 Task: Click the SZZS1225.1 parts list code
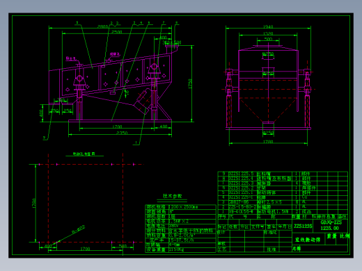241,192
